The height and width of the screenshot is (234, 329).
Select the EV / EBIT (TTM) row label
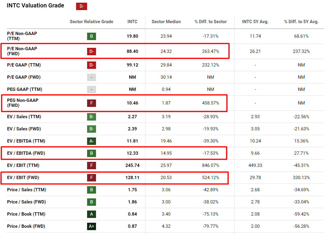tap(23, 165)
